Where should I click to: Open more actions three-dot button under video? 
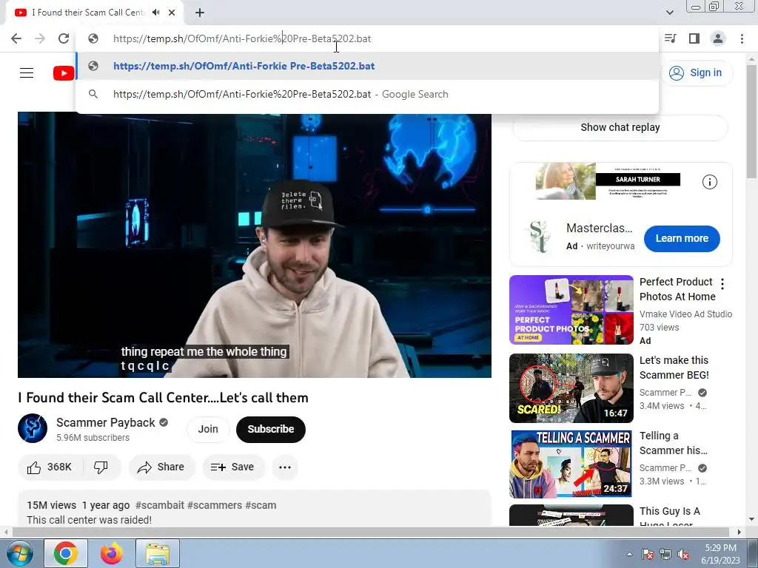click(x=285, y=467)
